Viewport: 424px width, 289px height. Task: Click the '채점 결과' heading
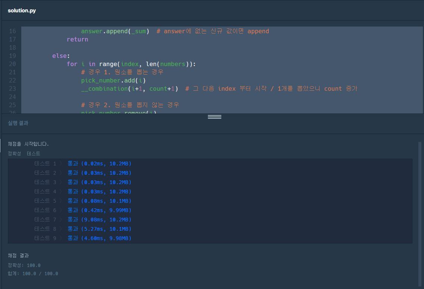pos(18,255)
